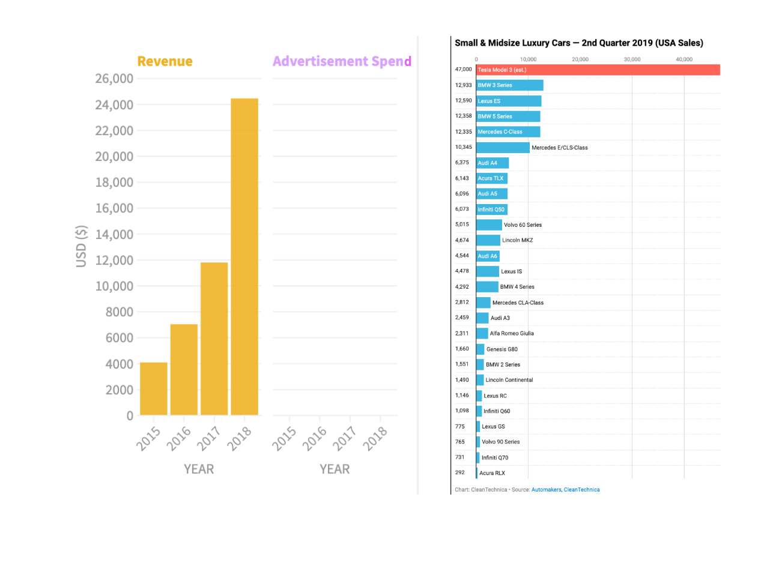
Task: Click the Genesis G80 label
Action: point(502,349)
